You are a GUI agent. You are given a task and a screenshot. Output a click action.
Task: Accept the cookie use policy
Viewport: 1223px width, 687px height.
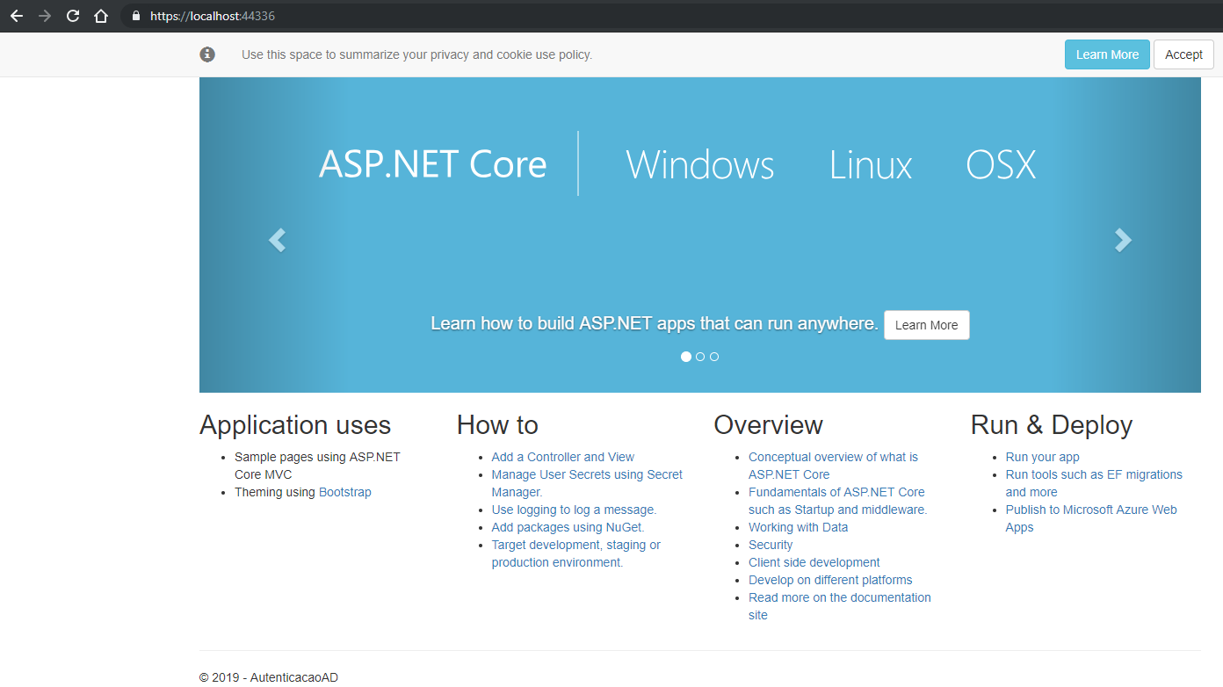pos(1183,54)
